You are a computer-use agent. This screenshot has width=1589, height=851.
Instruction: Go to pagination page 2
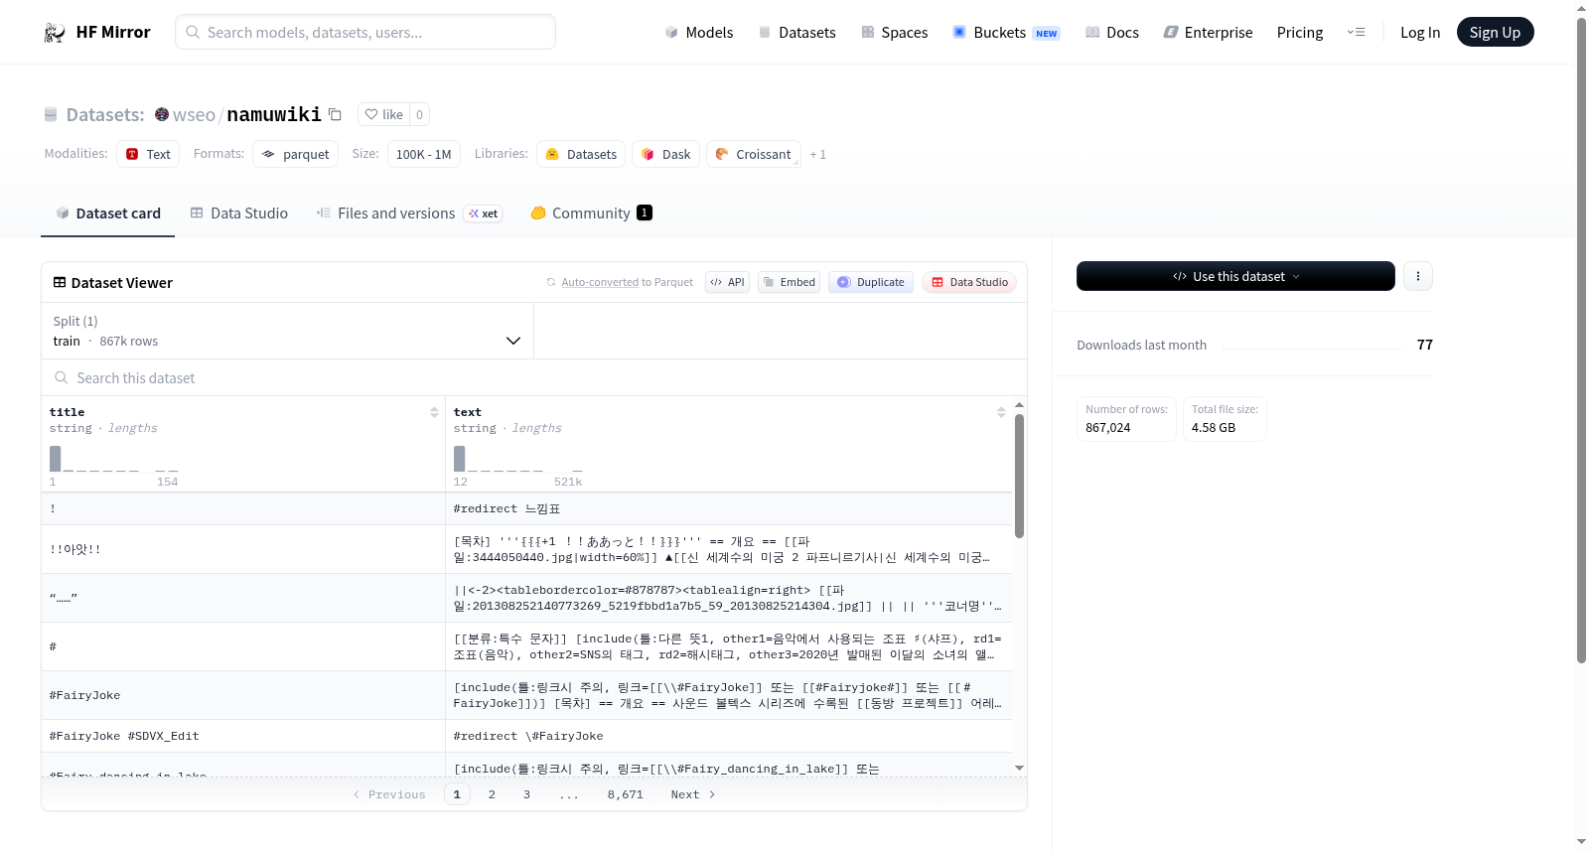pyautogui.click(x=492, y=794)
